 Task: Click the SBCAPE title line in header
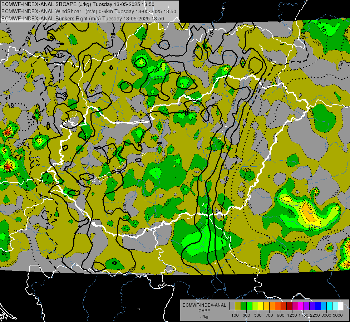point(78,4)
